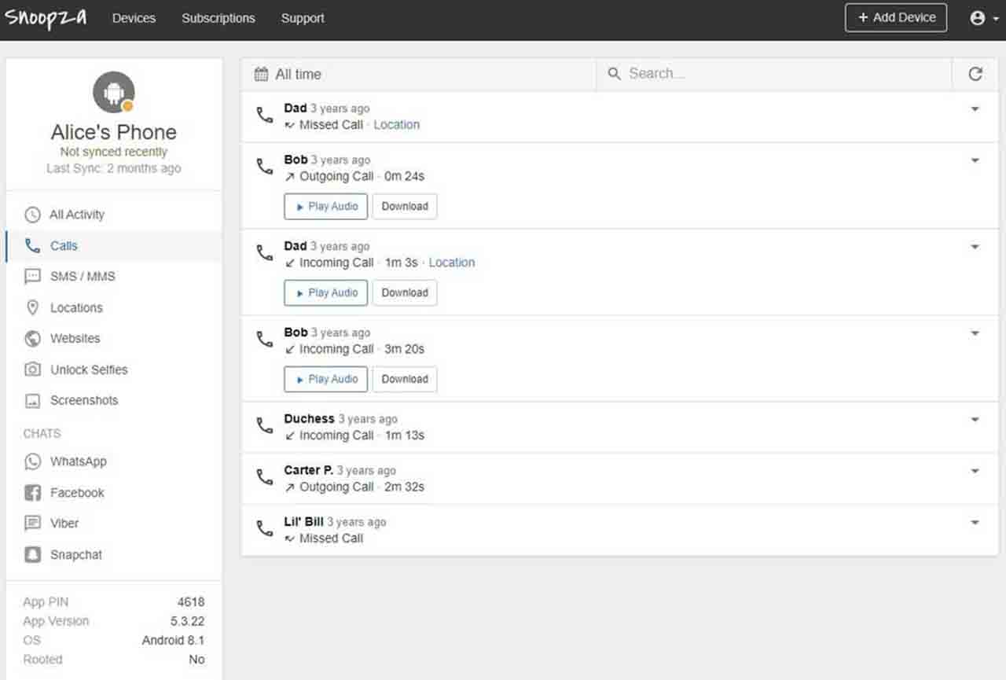This screenshot has width=1006, height=680.
Task: Play audio for Bob's outgoing call
Action: point(325,206)
